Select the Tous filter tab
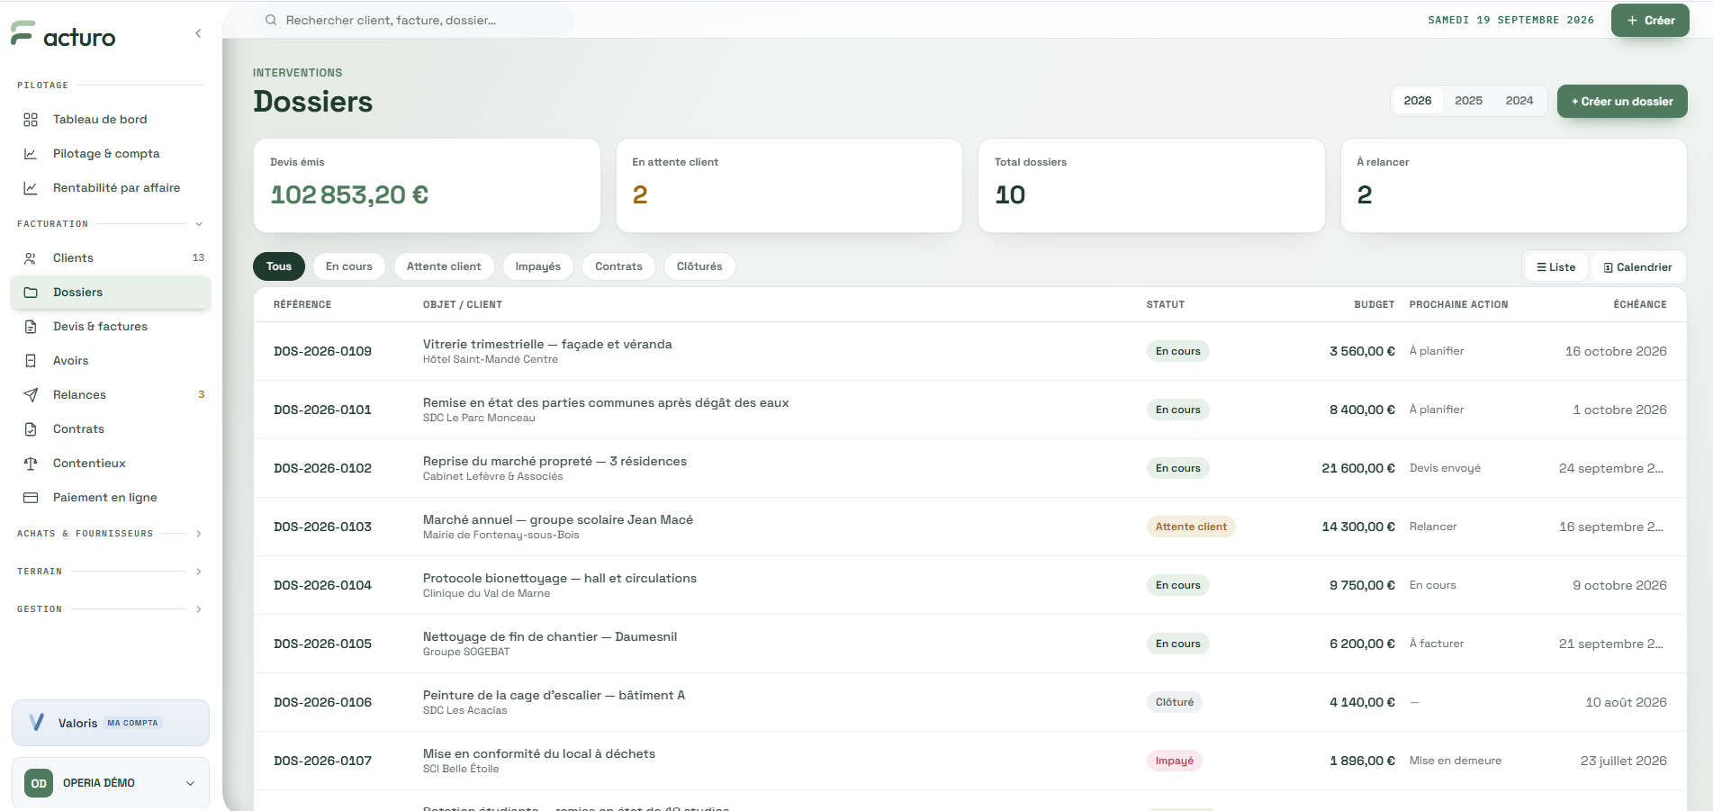This screenshot has height=811, width=1713. tap(279, 266)
